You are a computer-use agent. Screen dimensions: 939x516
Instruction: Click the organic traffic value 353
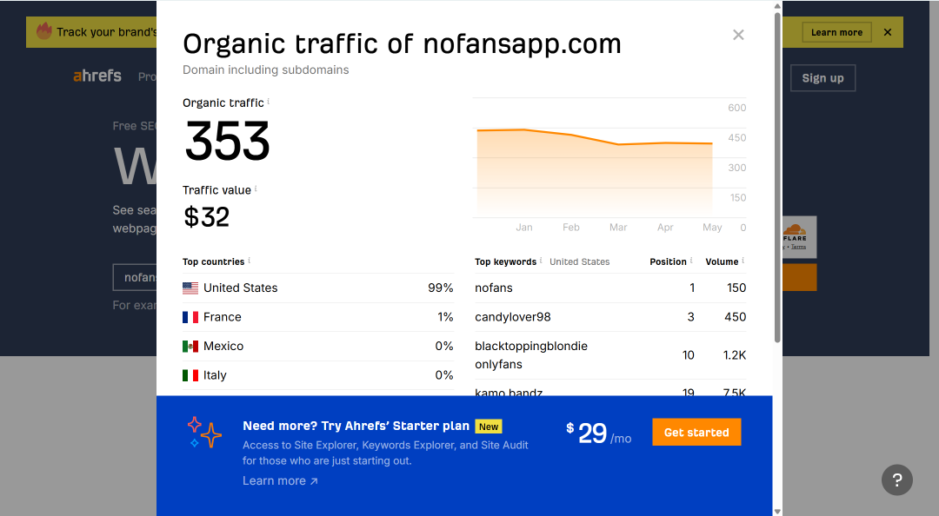(x=228, y=142)
